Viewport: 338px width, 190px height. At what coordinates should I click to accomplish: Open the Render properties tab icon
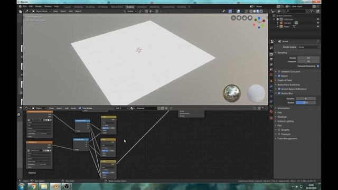coord(271,54)
